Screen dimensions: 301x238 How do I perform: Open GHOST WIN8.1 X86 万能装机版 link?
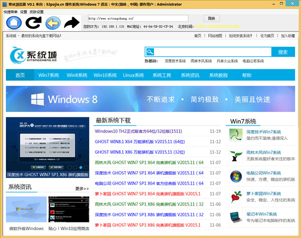[x=140, y=152]
